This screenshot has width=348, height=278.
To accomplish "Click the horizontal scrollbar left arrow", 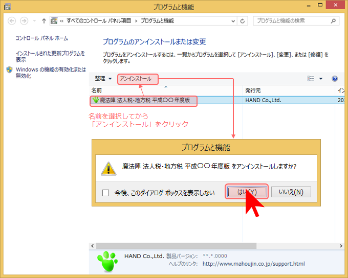I will pos(93,246).
